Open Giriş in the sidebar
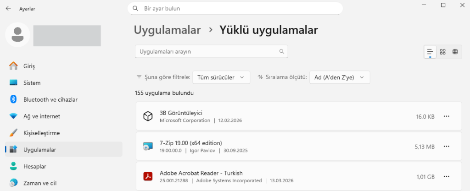Viewport: 470px width, 191px height. point(29,66)
